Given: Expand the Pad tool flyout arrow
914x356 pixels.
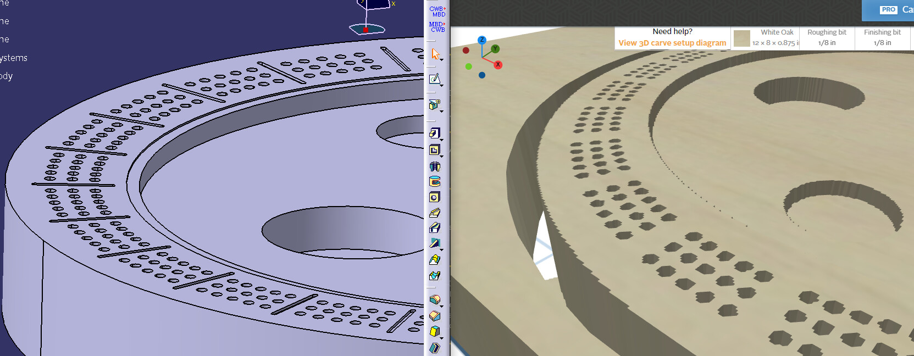Looking at the screenshot, I should (x=441, y=140).
